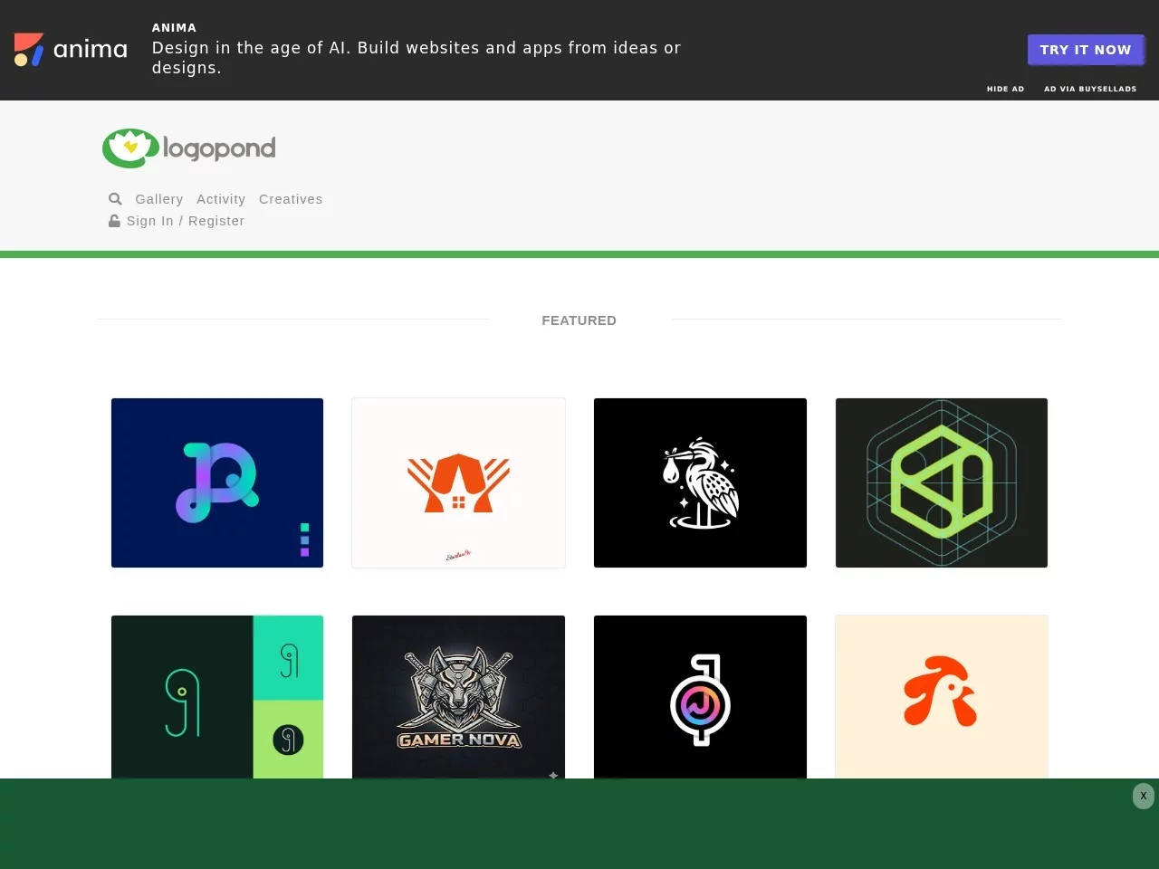The image size is (1159, 869).
Task: Open the GAMER NOVA wolf logo
Action: click(x=458, y=696)
